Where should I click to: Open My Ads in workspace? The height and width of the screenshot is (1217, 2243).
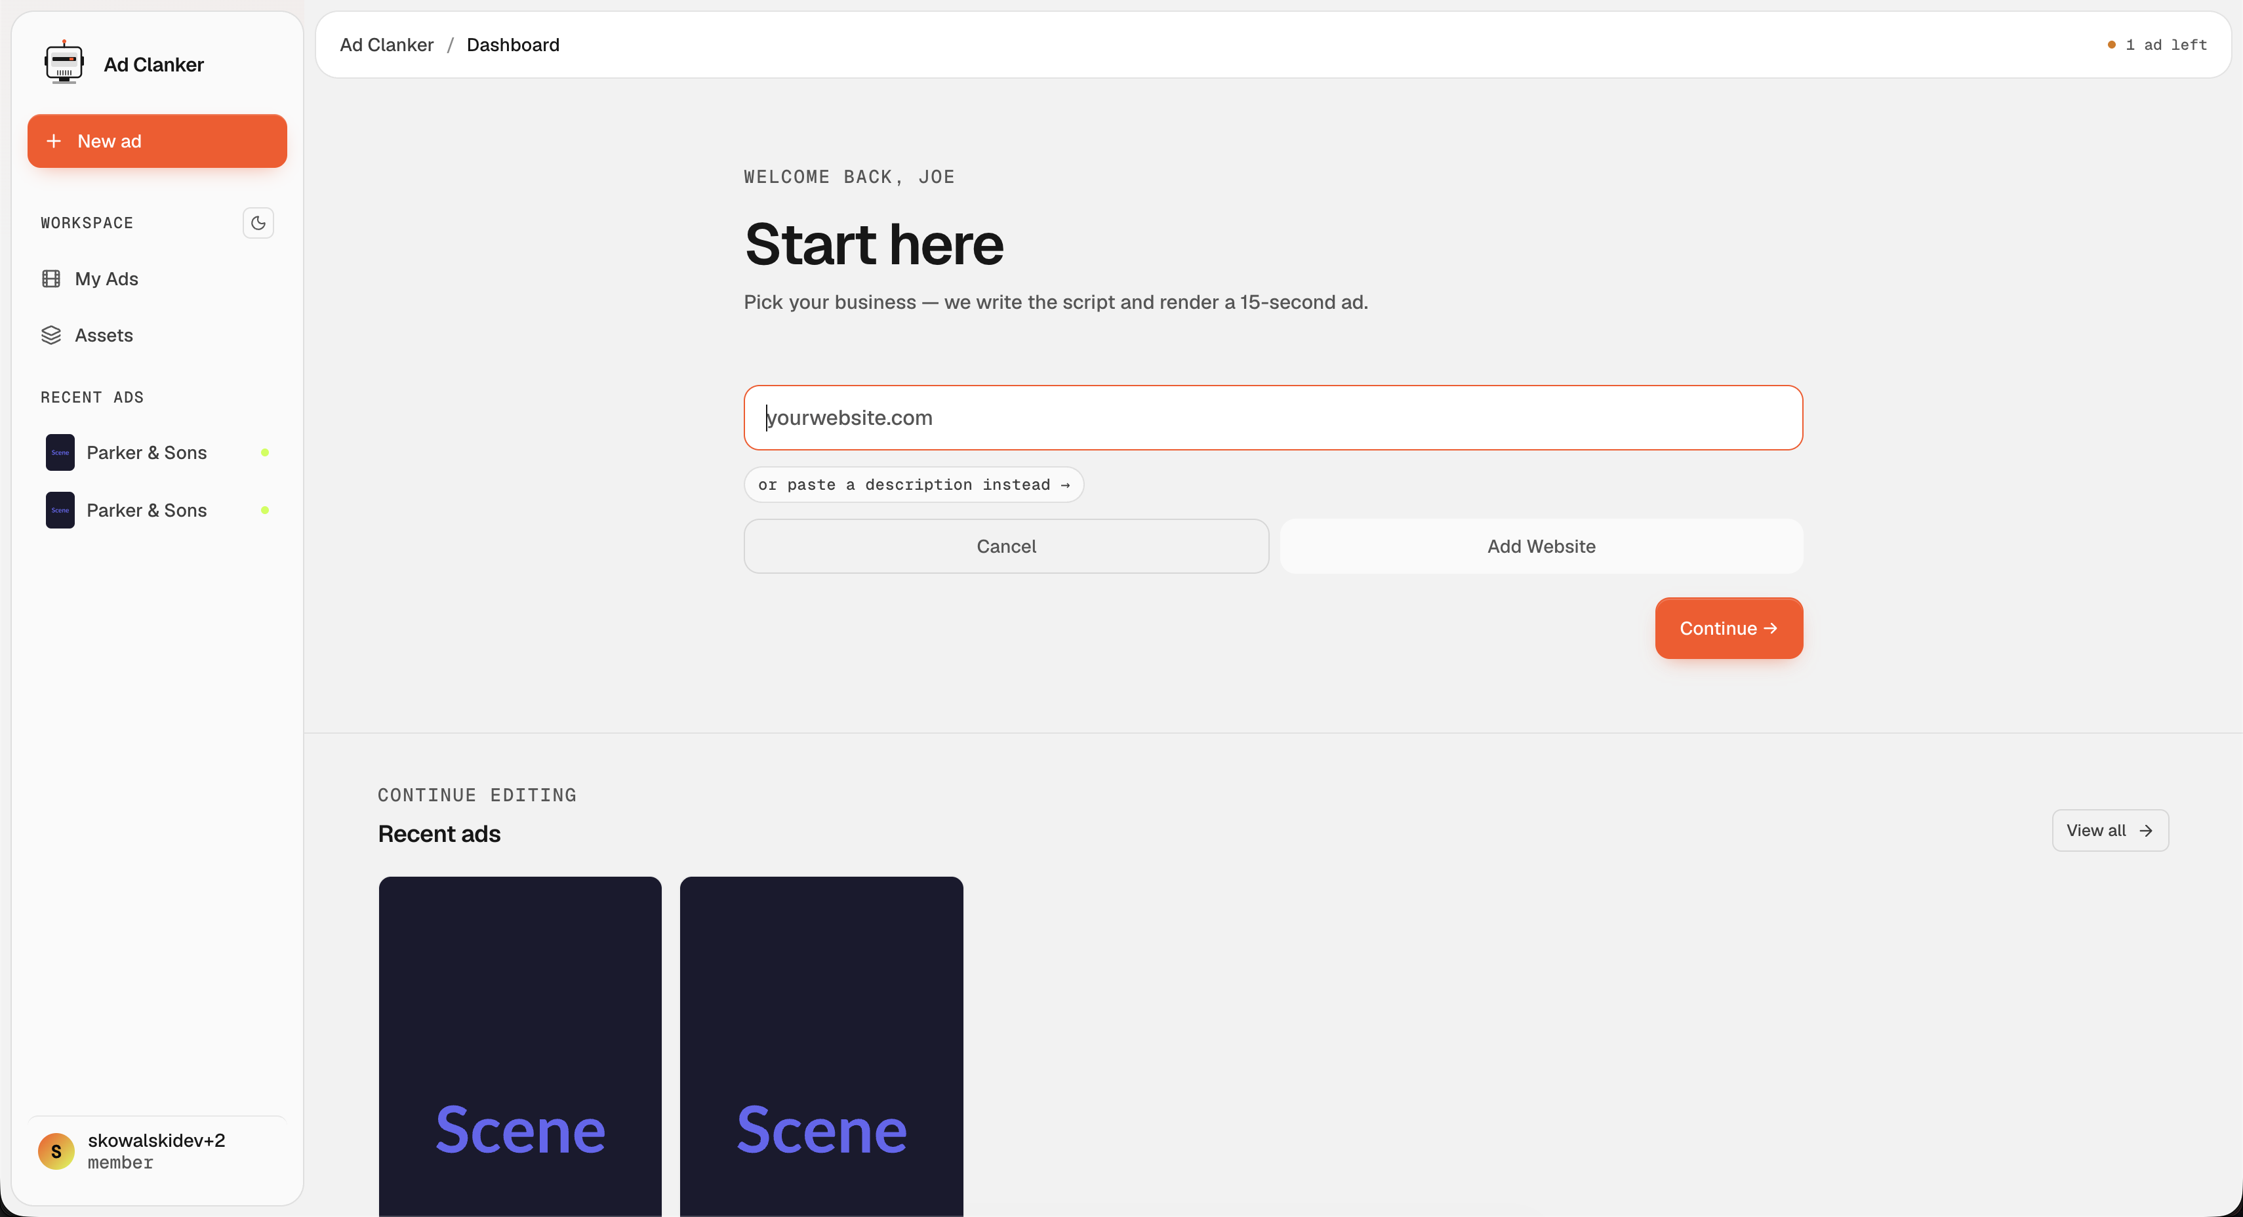[157, 279]
